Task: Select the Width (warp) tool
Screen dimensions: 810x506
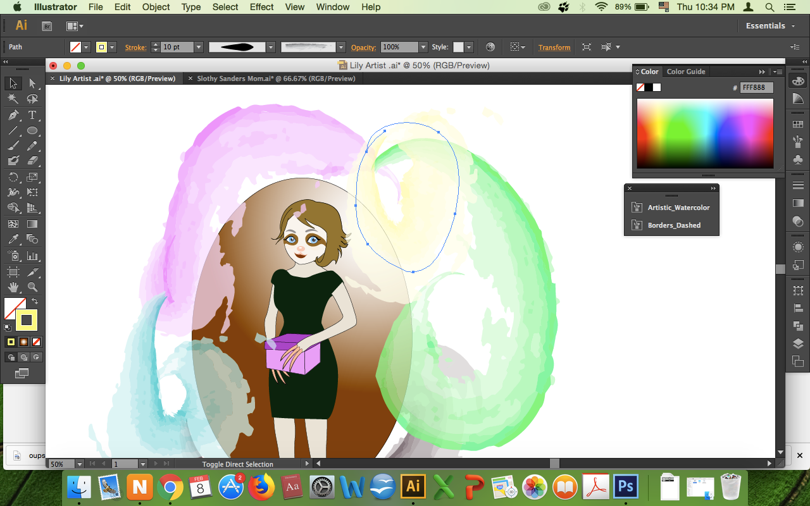Action: (x=13, y=192)
